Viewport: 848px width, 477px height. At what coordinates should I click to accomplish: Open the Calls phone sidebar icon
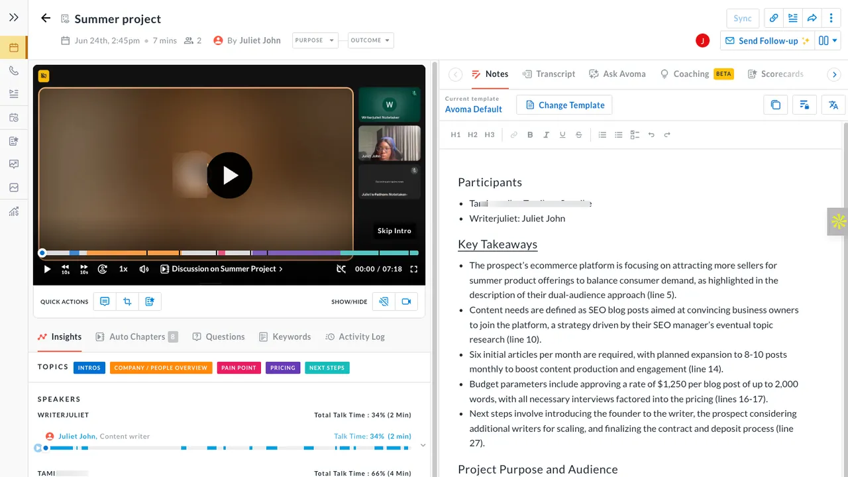point(14,71)
